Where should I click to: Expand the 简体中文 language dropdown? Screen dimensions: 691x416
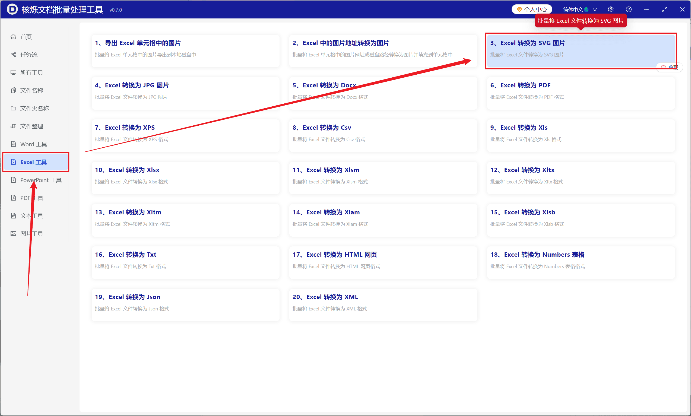click(x=579, y=9)
